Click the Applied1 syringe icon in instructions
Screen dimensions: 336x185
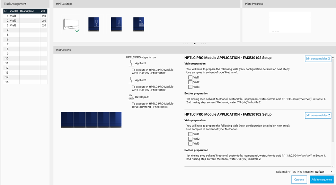pyautogui.click(x=131, y=63)
